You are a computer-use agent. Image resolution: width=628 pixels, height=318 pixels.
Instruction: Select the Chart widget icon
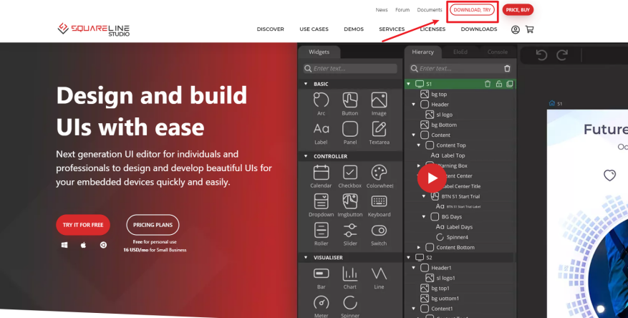(x=350, y=274)
